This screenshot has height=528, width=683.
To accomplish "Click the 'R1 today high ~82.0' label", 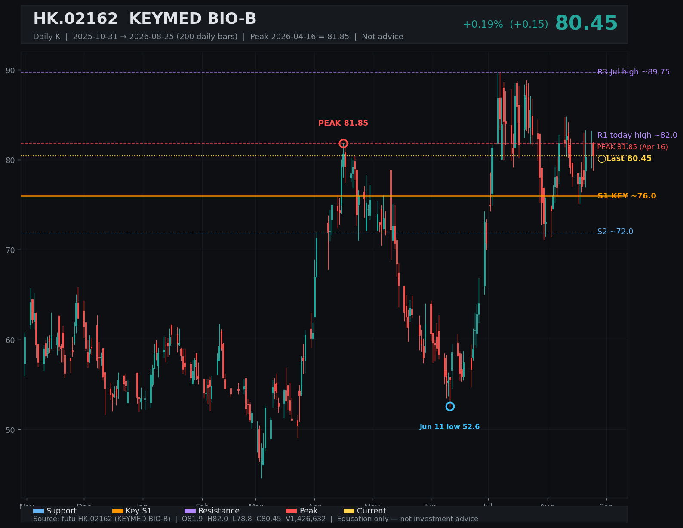I will pyautogui.click(x=637, y=135).
